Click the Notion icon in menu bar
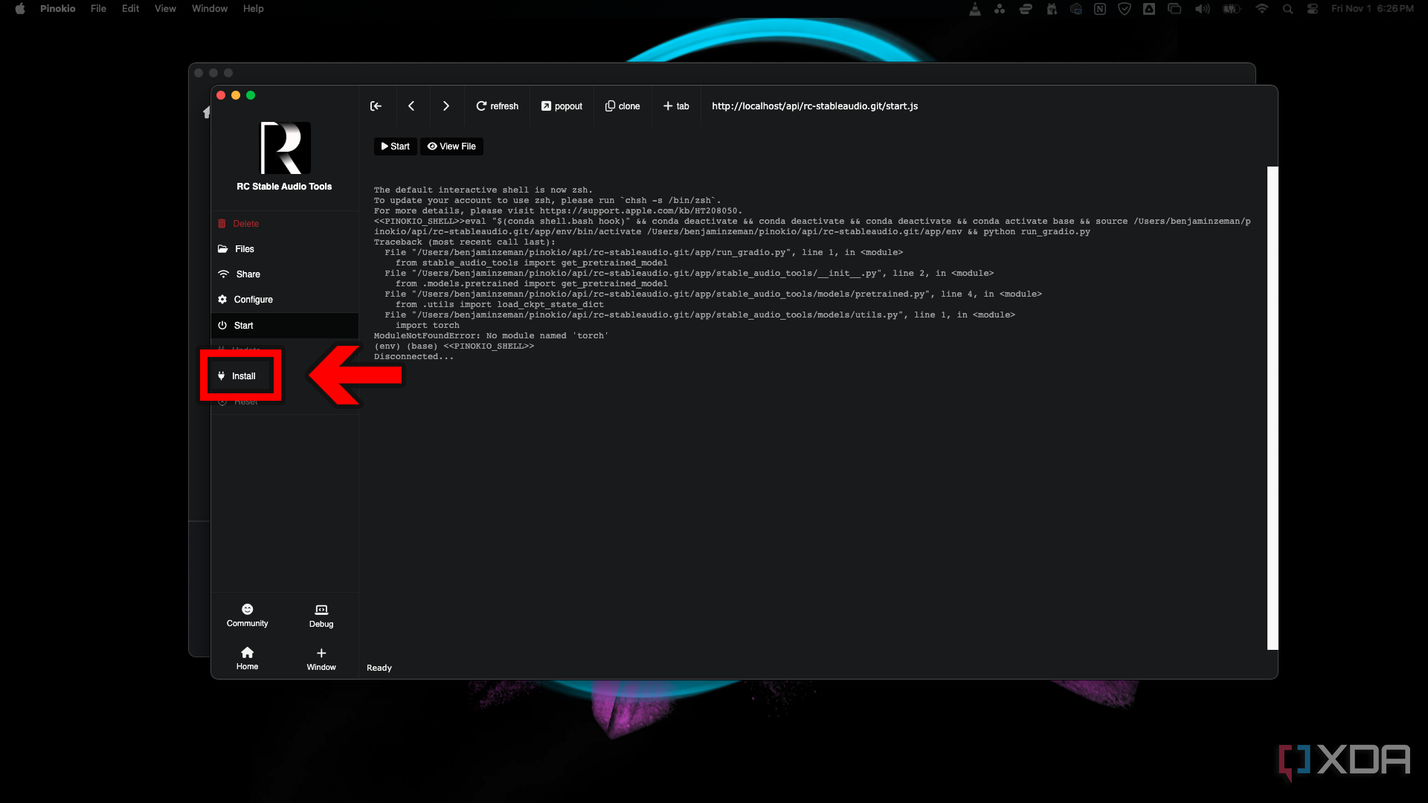The image size is (1428, 803). tap(1100, 9)
